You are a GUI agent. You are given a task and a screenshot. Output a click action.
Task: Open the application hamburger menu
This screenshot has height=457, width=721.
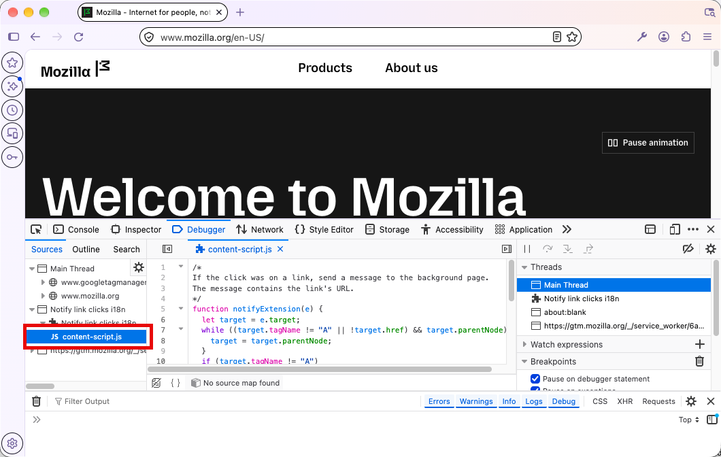pyautogui.click(x=707, y=37)
